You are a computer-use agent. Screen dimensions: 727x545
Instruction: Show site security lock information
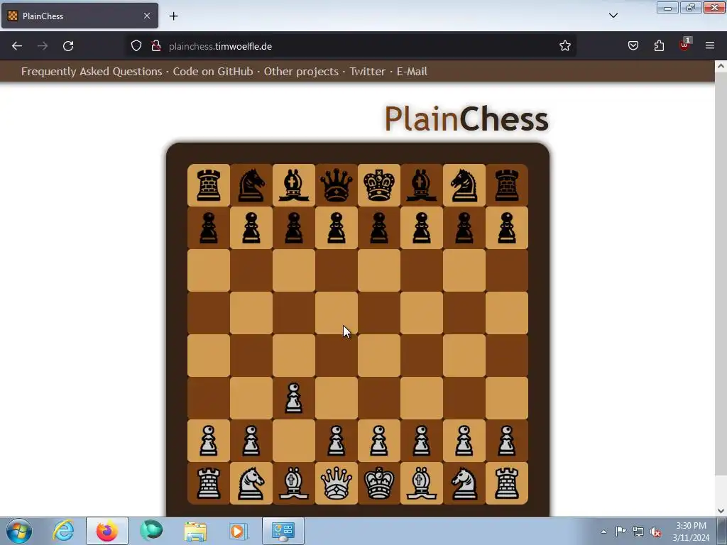click(156, 46)
